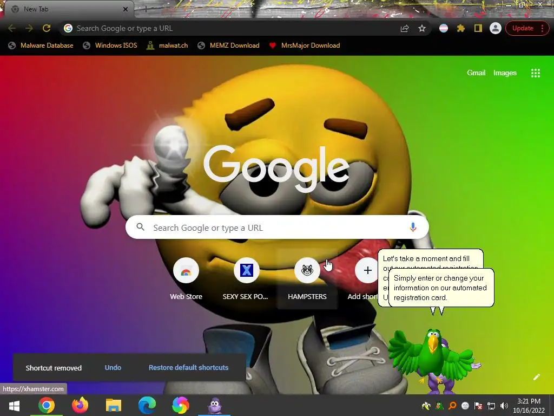This screenshot has width=554, height=416.
Task: Click the share page icon in address bar
Action: click(x=405, y=28)
